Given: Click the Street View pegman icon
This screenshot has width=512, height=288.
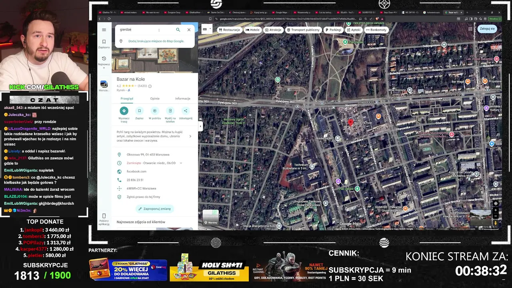Looking at the screenshot, I should click(496, 223).
